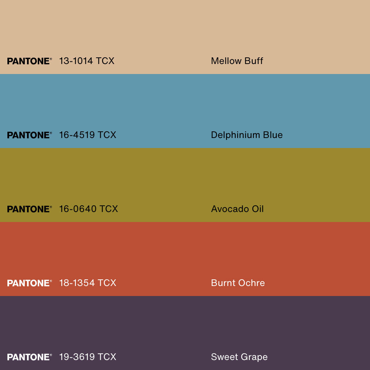Select the Burnt Ochre name text

[238, 283]
